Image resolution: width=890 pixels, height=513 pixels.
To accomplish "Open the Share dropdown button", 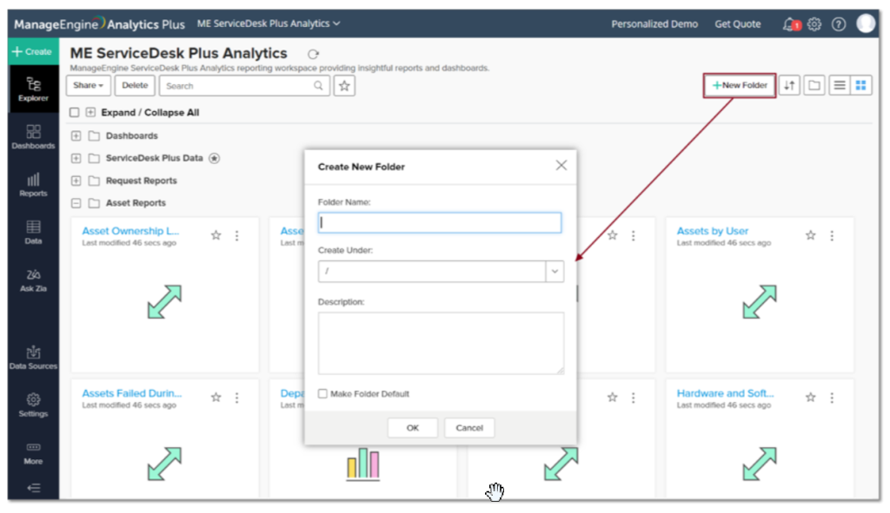I will [x=88, y=86].
